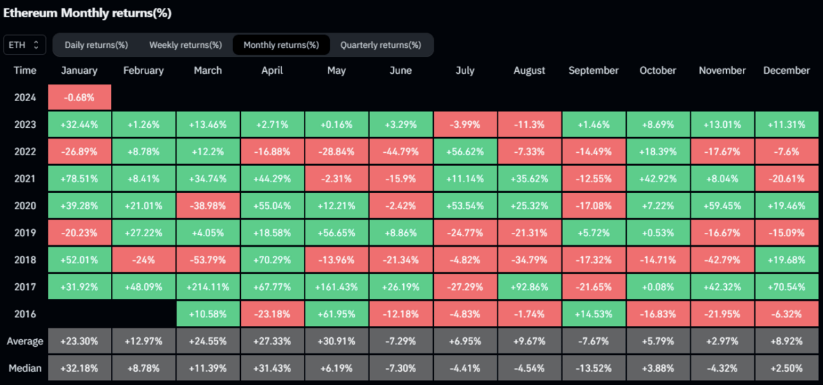Screen dimensions: 823x385
Task: Click the 2019 row label
Action: point(25,233)
